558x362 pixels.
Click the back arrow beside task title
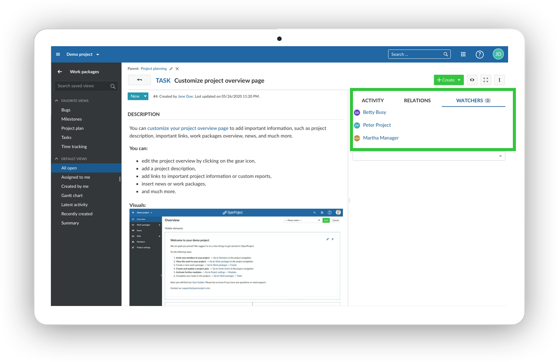pyautogui.click(x=139, y=80)
